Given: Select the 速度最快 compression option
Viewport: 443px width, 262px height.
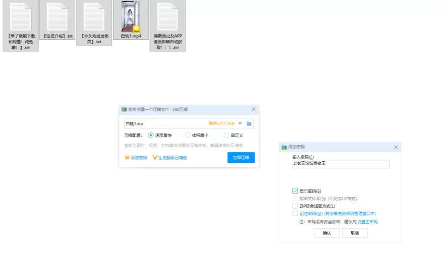Looking at the screenshot, I should [151, 135].
